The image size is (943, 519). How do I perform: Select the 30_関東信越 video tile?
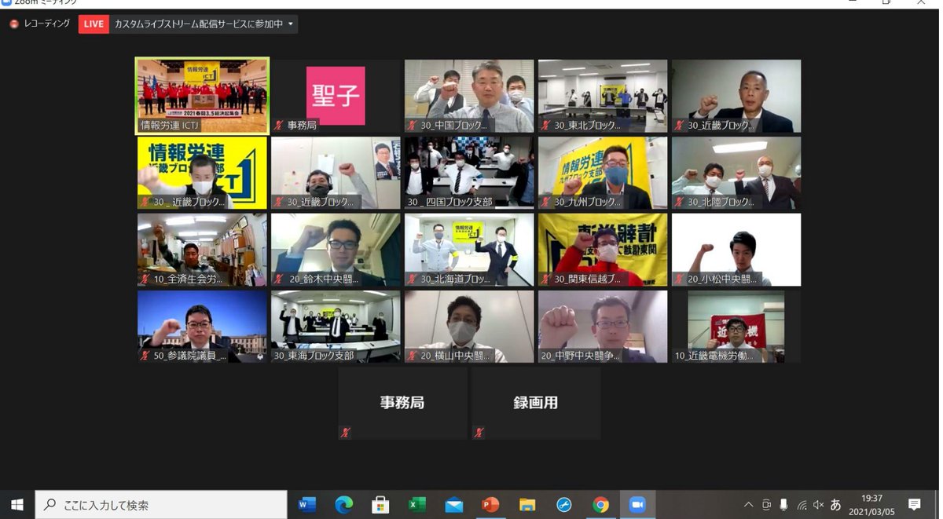click(603, 250)
